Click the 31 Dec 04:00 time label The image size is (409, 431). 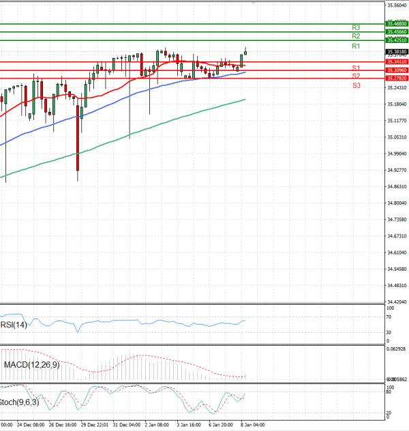[127, 425]
